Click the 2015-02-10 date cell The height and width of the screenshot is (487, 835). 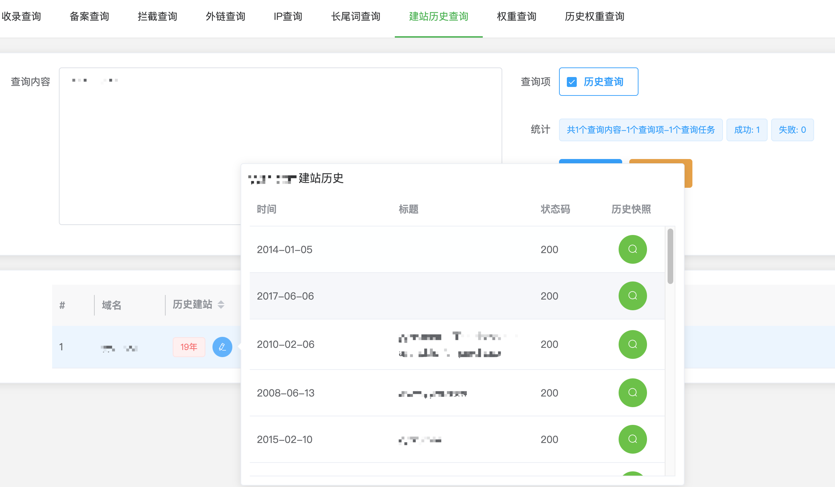pos(285,439)
